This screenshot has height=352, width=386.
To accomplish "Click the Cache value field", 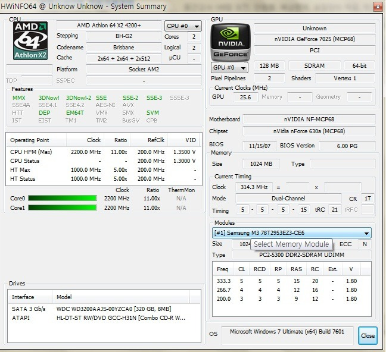I will [x=124, y=58].
